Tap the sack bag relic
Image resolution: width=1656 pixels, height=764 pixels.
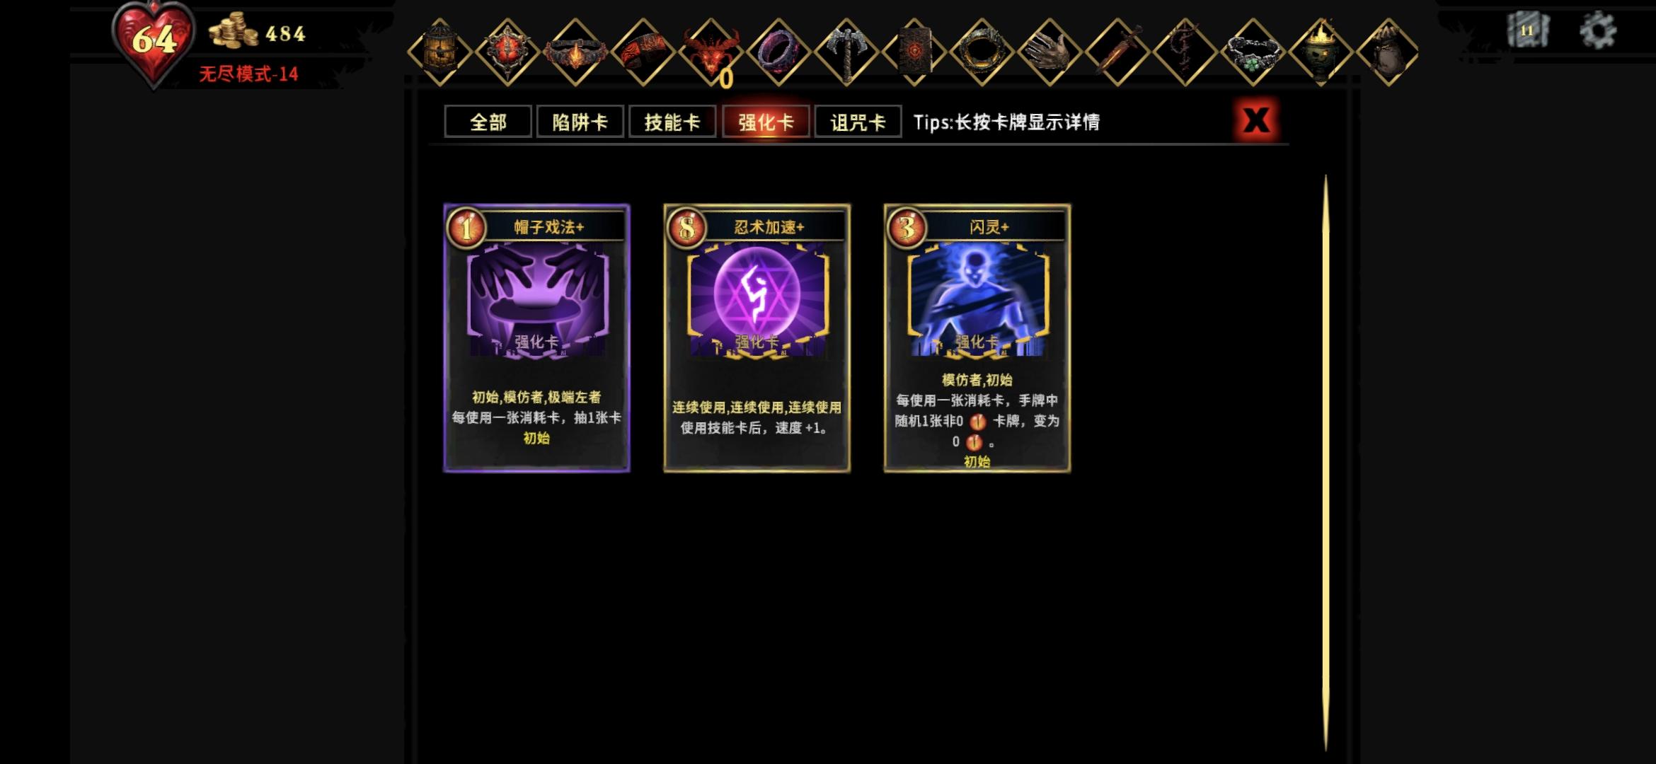point(1388,52)
